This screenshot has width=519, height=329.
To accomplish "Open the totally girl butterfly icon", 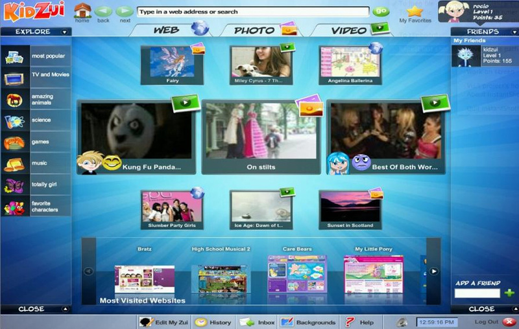I will [x=14, y=185].
